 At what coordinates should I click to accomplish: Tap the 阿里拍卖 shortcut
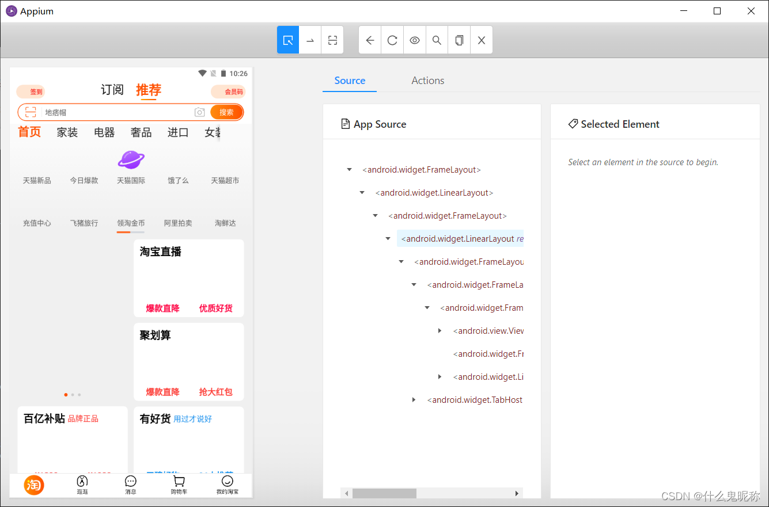pyautogui.click(x=178, y=223)
